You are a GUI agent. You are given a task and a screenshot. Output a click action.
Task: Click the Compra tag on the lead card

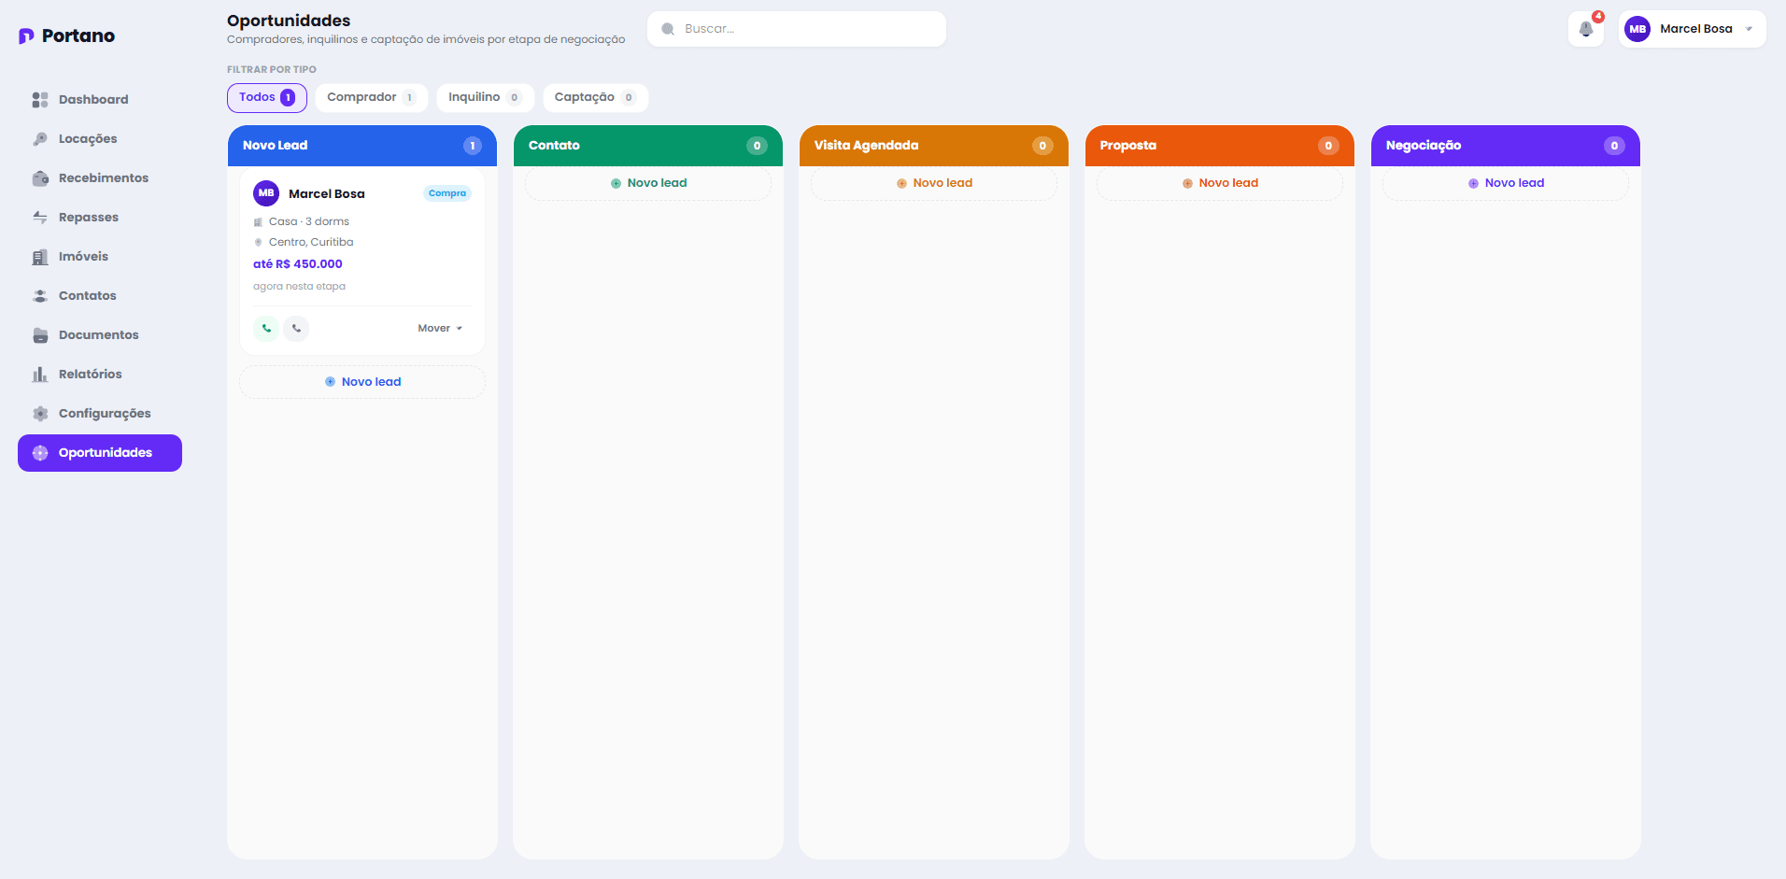point(447,193)
